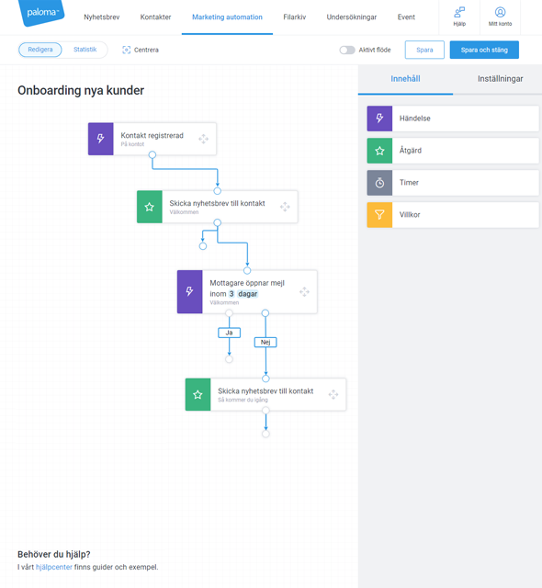Image resolution: width=542 pixels, height=588 pixels.
Task: Select the Redigera mode pill
Action: (x=40, y=50)
